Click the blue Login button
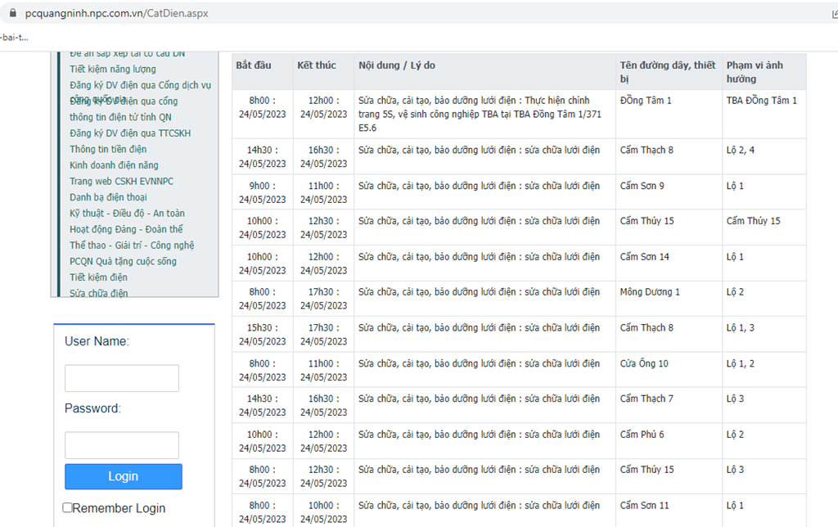838x527 pixels. (x=124, y=476)
